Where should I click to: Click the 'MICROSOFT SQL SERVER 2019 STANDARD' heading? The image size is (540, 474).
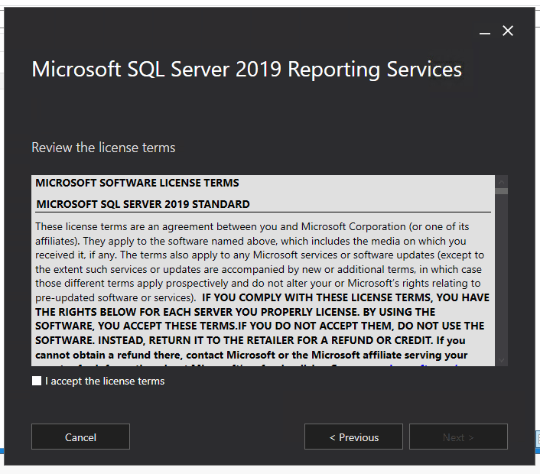(143, 204)
